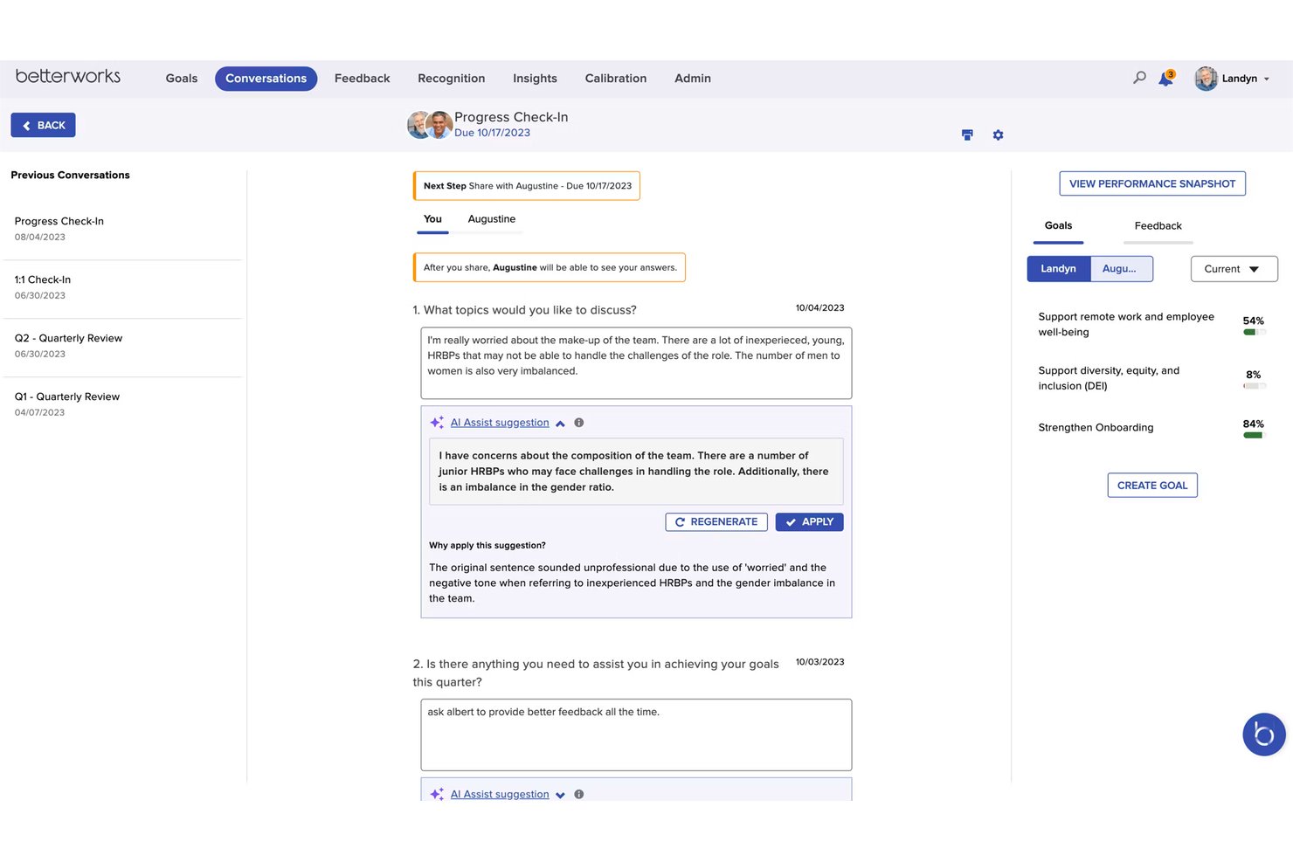
Task: Open the round help chat bubble
Action: click(1264, 734)
